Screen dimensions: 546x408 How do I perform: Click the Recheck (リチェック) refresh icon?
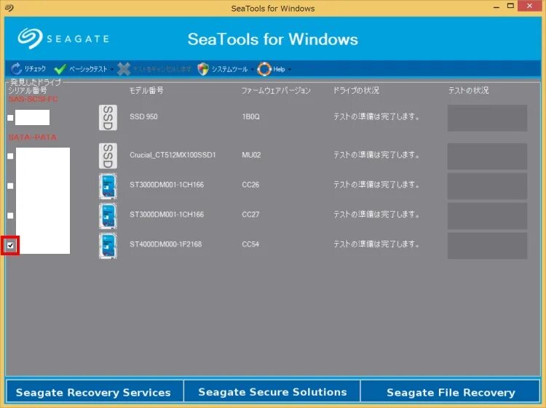(16, 69)
